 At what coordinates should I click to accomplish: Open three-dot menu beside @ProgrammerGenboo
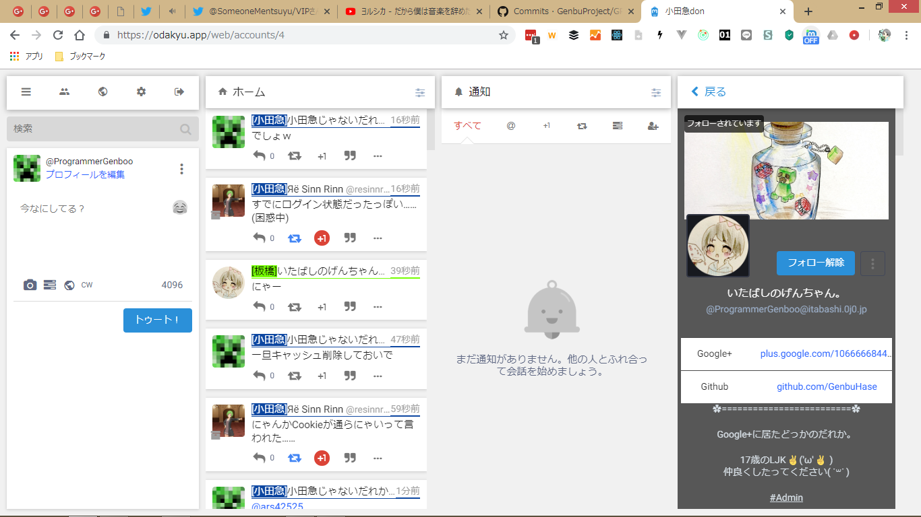click(181, 169)
